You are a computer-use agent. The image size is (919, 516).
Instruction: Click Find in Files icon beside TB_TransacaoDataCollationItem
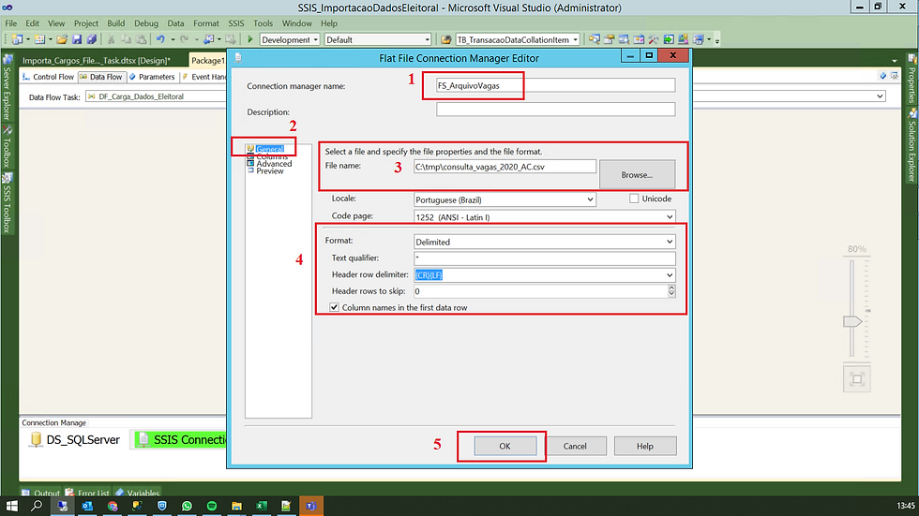click(x=446, y=39)
